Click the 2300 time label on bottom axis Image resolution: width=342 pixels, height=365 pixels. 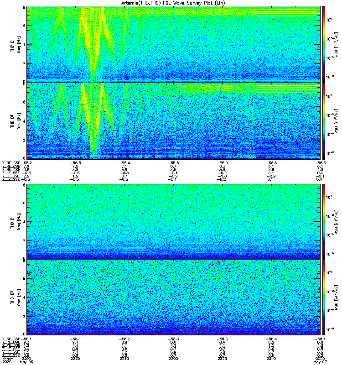click(173, 359)
